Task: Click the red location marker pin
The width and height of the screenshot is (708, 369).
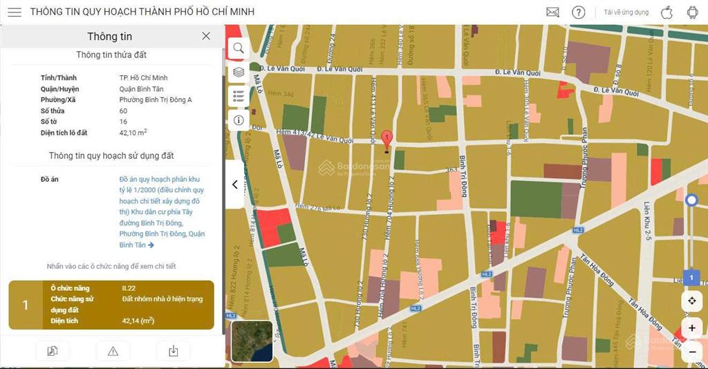Action: [x=387, y=140]
